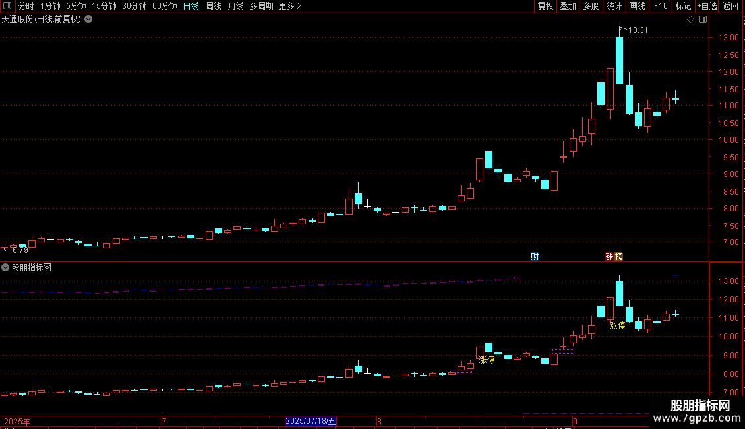Open the F10 company info

click(661, 6)
